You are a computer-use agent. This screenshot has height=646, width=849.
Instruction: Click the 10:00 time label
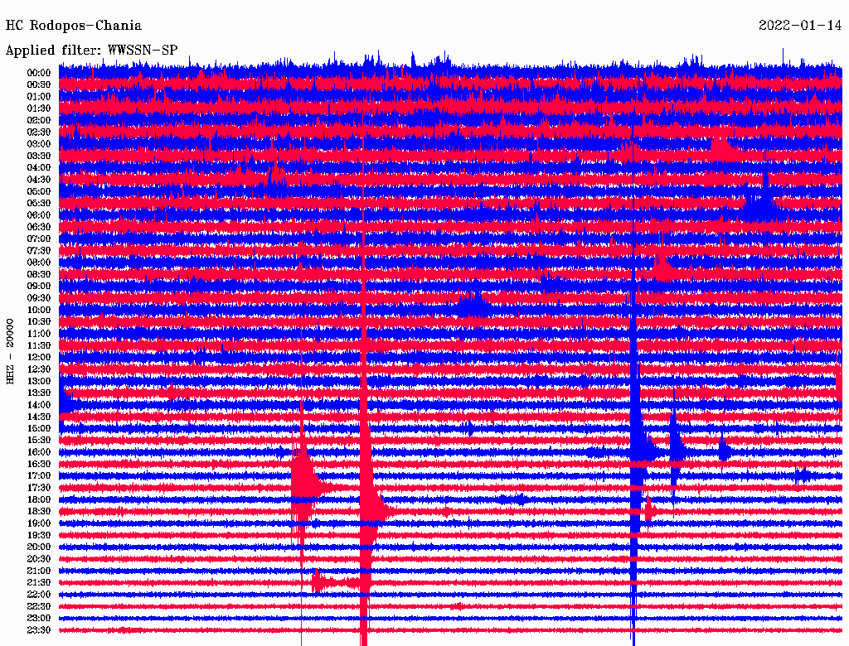point(38,310)
